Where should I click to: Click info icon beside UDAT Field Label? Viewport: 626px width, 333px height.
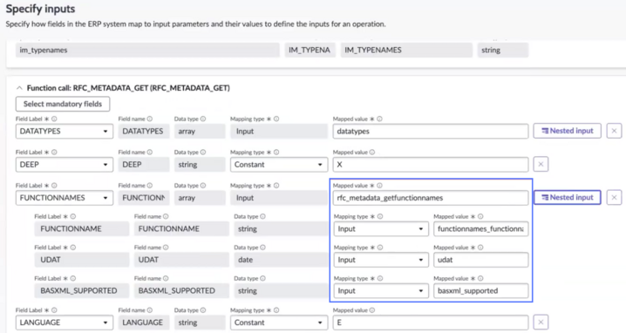pos(73,248)
